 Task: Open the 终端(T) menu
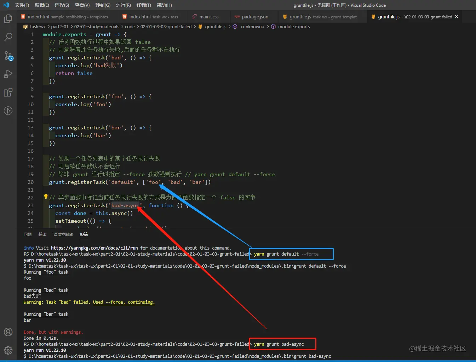144,5
